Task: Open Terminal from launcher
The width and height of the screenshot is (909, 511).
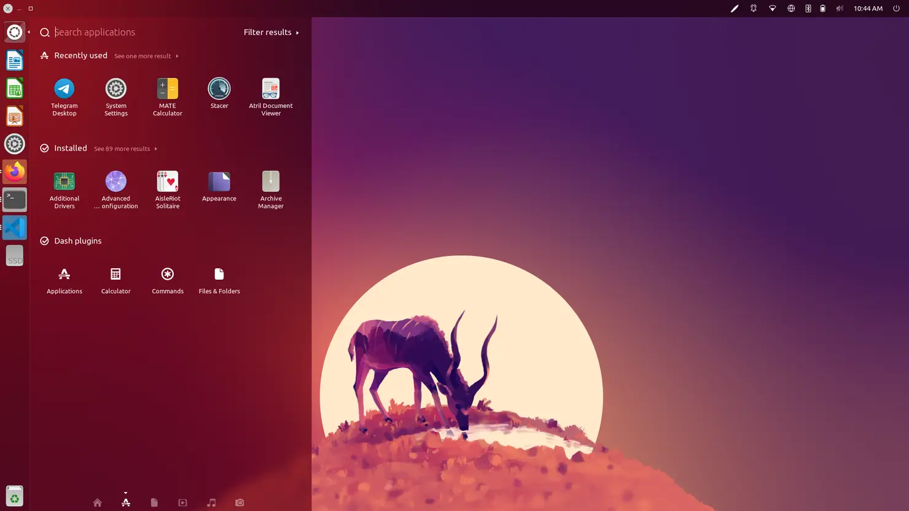Action: (14, 200)
